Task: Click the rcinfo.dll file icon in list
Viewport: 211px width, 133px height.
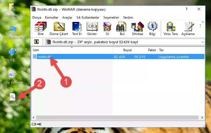Action: click(35, 56)
